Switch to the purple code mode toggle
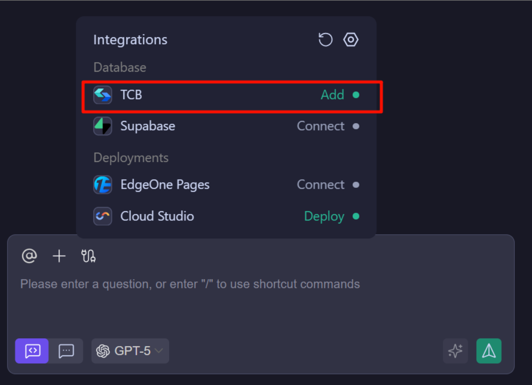 point(32,351)
